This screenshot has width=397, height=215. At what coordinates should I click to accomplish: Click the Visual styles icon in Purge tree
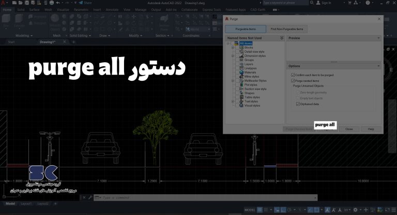[241, 105]
